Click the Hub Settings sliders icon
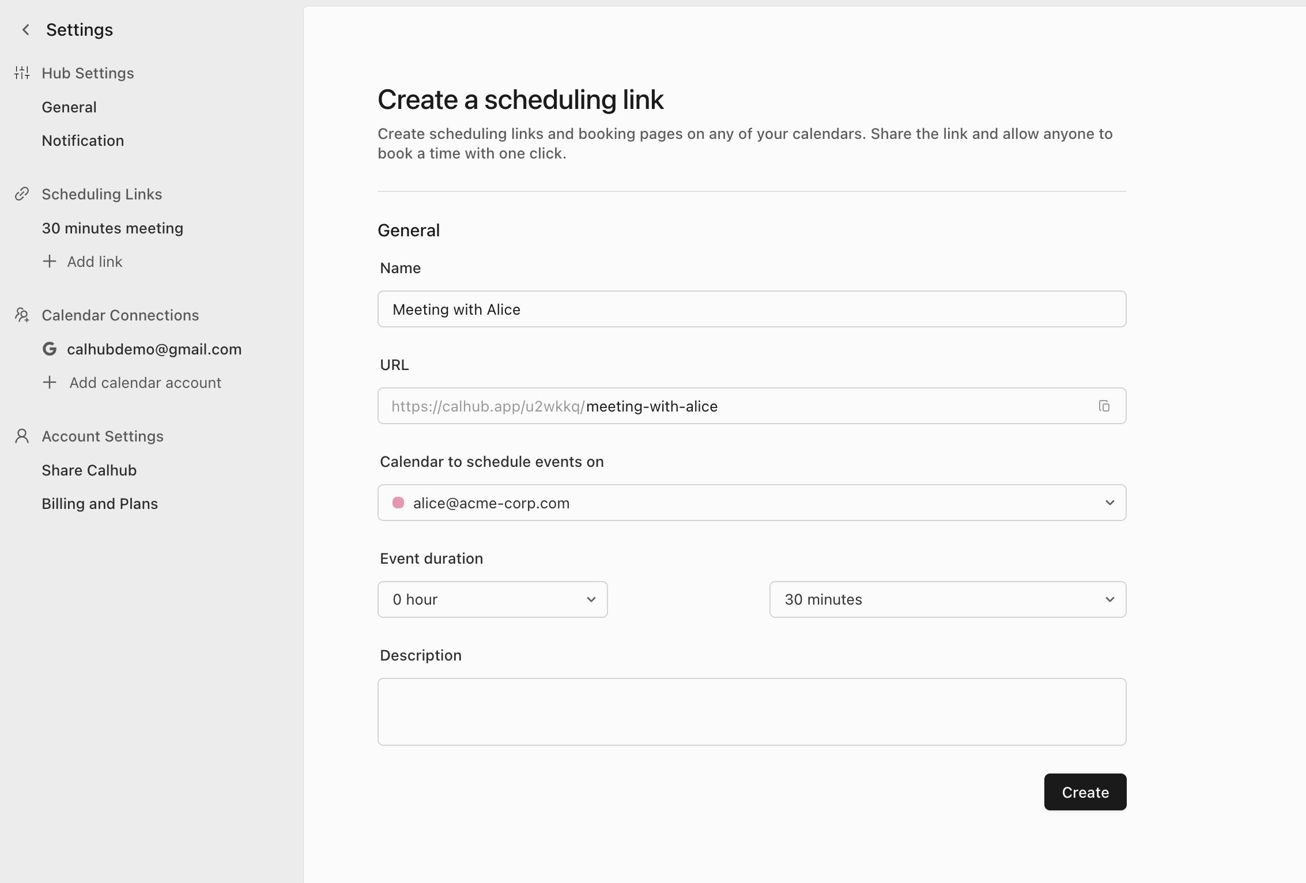1306x883 pixels. 22,73
